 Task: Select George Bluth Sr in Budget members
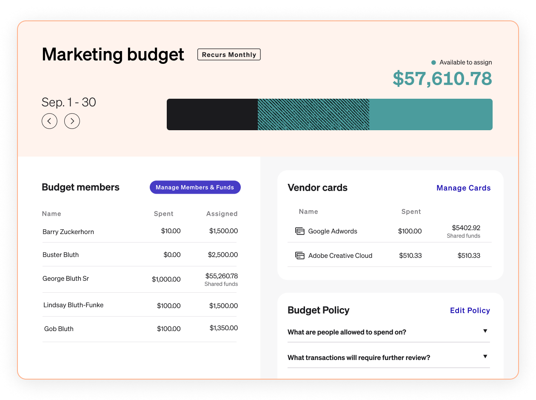point(66,279)
